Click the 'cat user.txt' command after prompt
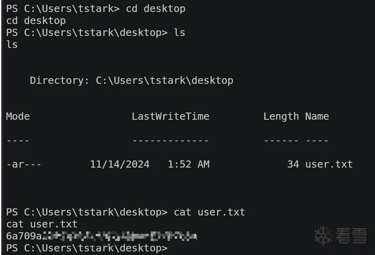Screen dimensions: 375x255 [x=209, y=212]
